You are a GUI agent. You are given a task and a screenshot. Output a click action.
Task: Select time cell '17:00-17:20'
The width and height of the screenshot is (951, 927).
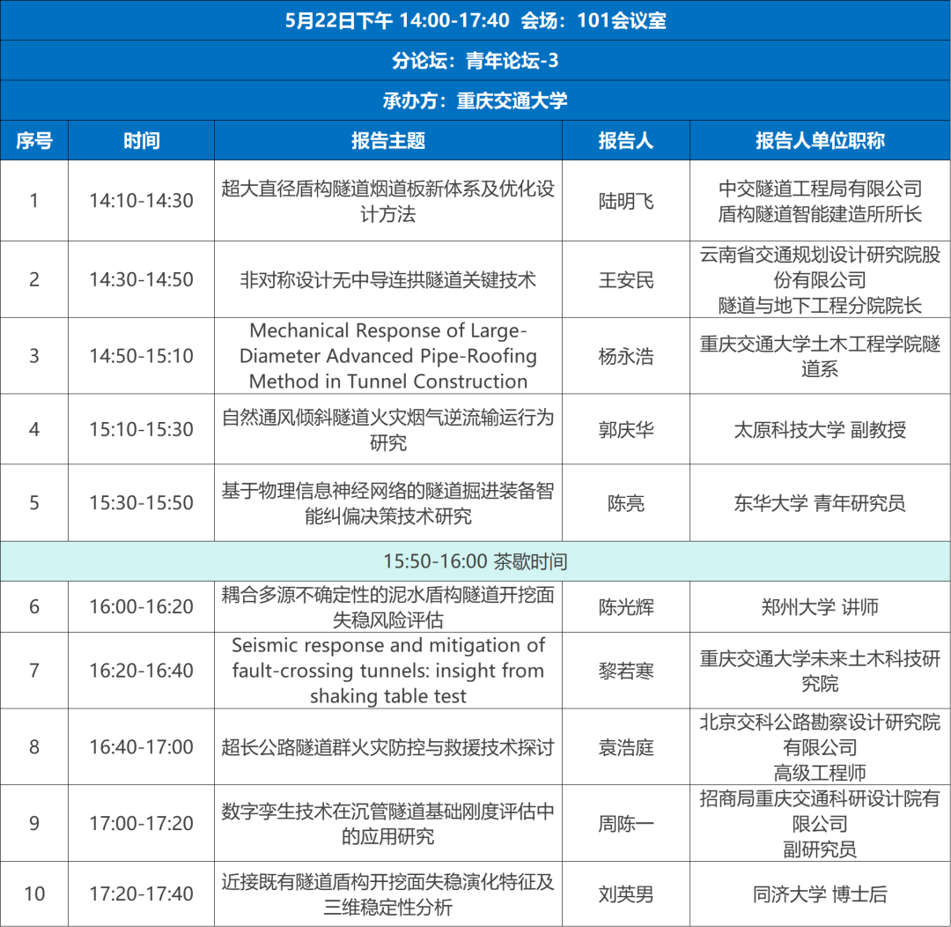point(141,823)
